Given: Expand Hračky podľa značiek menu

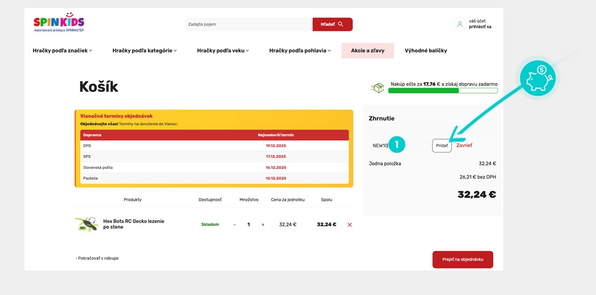Looking at the screenshot, I should tap(62, 51).
